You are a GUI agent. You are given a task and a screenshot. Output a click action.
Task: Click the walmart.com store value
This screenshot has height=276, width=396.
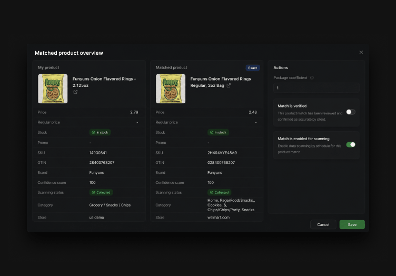[x=219, y=218]
